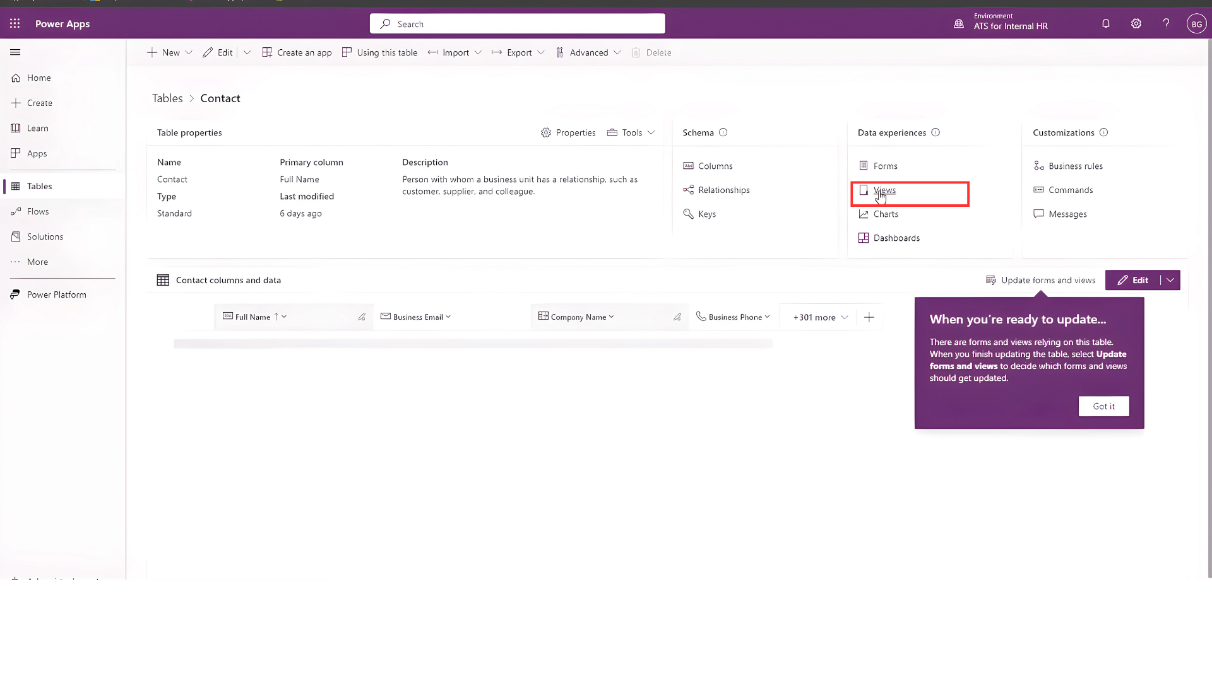Click the Edit pencil in command bar
Image resolution: width=1212 pixels, height=681 pixels.
coord(218,52)
